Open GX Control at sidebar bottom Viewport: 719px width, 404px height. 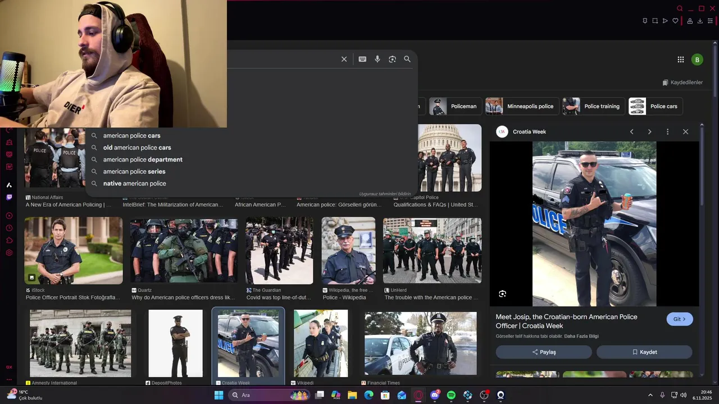[9, 367]
